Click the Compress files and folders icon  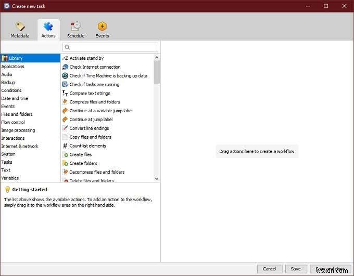[x=65, y=102]
